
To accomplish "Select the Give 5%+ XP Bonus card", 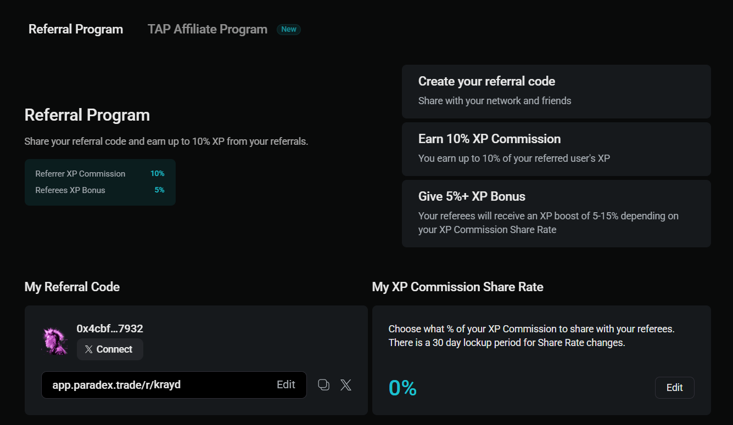I will point(556,213).
